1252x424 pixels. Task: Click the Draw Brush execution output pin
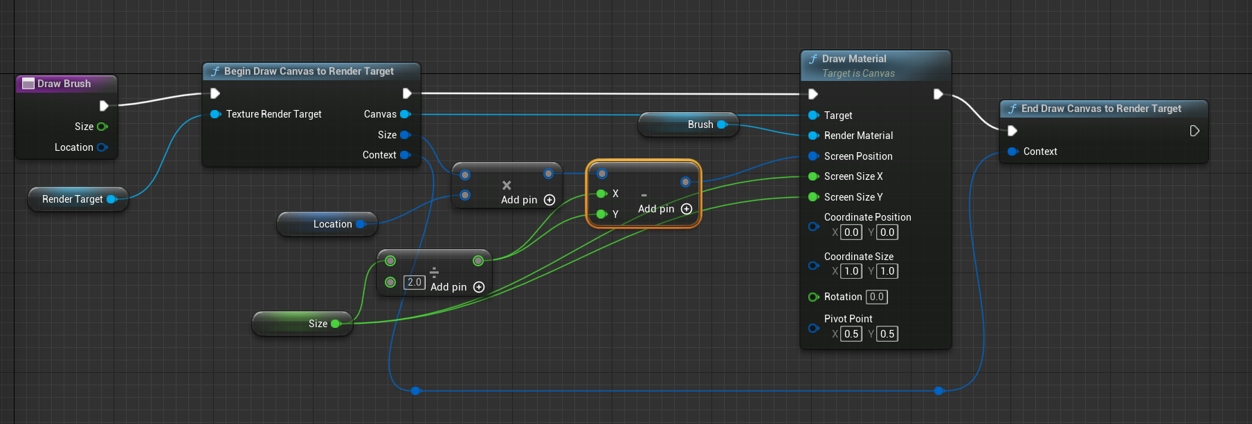(x=104, y=106)
